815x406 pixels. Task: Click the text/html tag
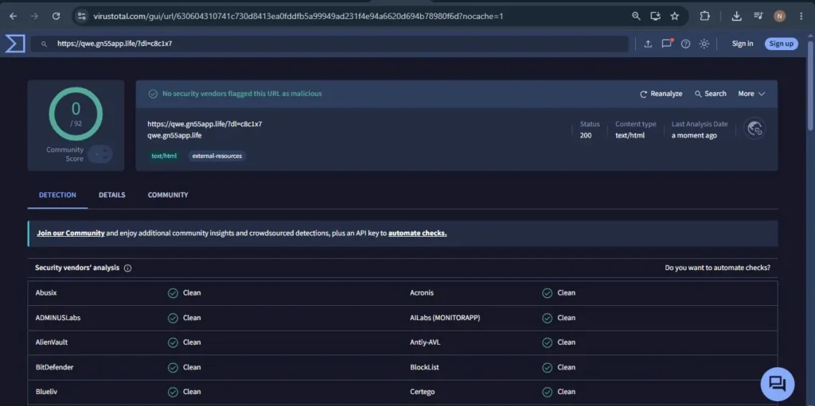[x=164, y=156]
